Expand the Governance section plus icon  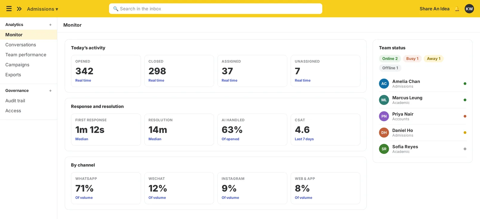point(50,91)
